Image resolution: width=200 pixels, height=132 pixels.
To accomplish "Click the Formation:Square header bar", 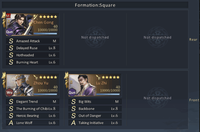I will [95, 5].
